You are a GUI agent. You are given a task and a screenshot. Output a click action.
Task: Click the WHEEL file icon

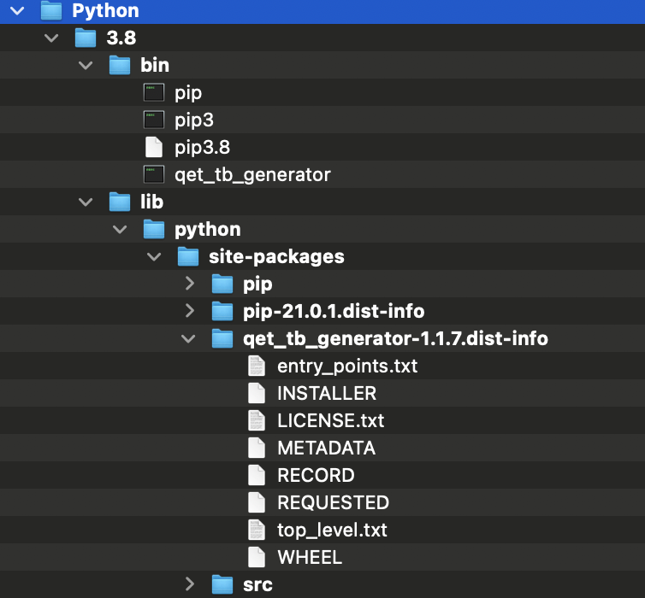(x=257, y=558)
